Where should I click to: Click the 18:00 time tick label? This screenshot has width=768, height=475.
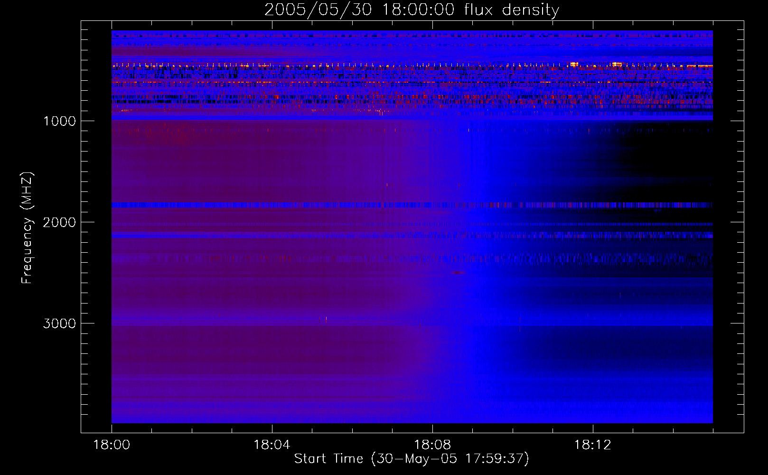pyautogui.click(x=112, y=445)
